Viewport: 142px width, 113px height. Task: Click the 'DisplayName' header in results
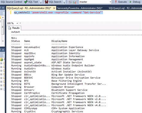tap(59, 41)
